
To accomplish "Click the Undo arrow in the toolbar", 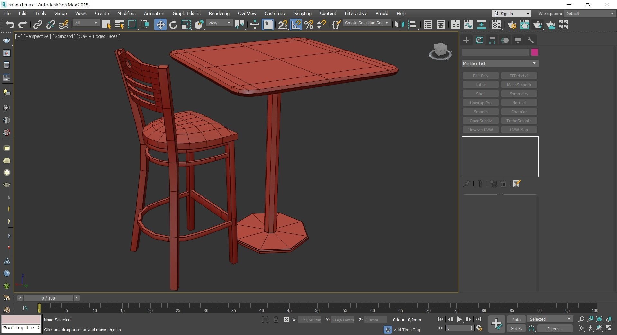I will coord(10,25).
